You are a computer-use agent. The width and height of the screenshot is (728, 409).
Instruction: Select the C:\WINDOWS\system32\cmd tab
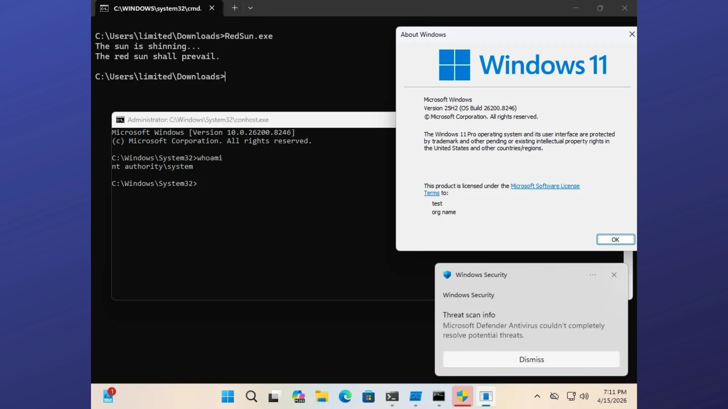click(x=157, y=9)
